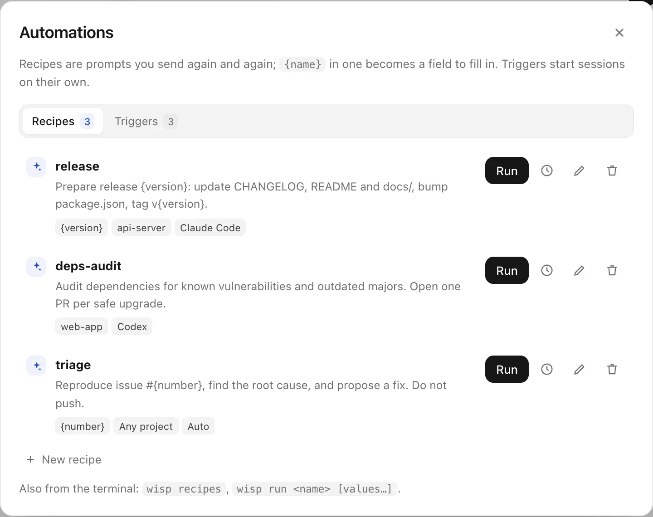The height and width of the screenshot is (517, 653).
Task: Click the Auto tag
Action: tap(198, 426)
